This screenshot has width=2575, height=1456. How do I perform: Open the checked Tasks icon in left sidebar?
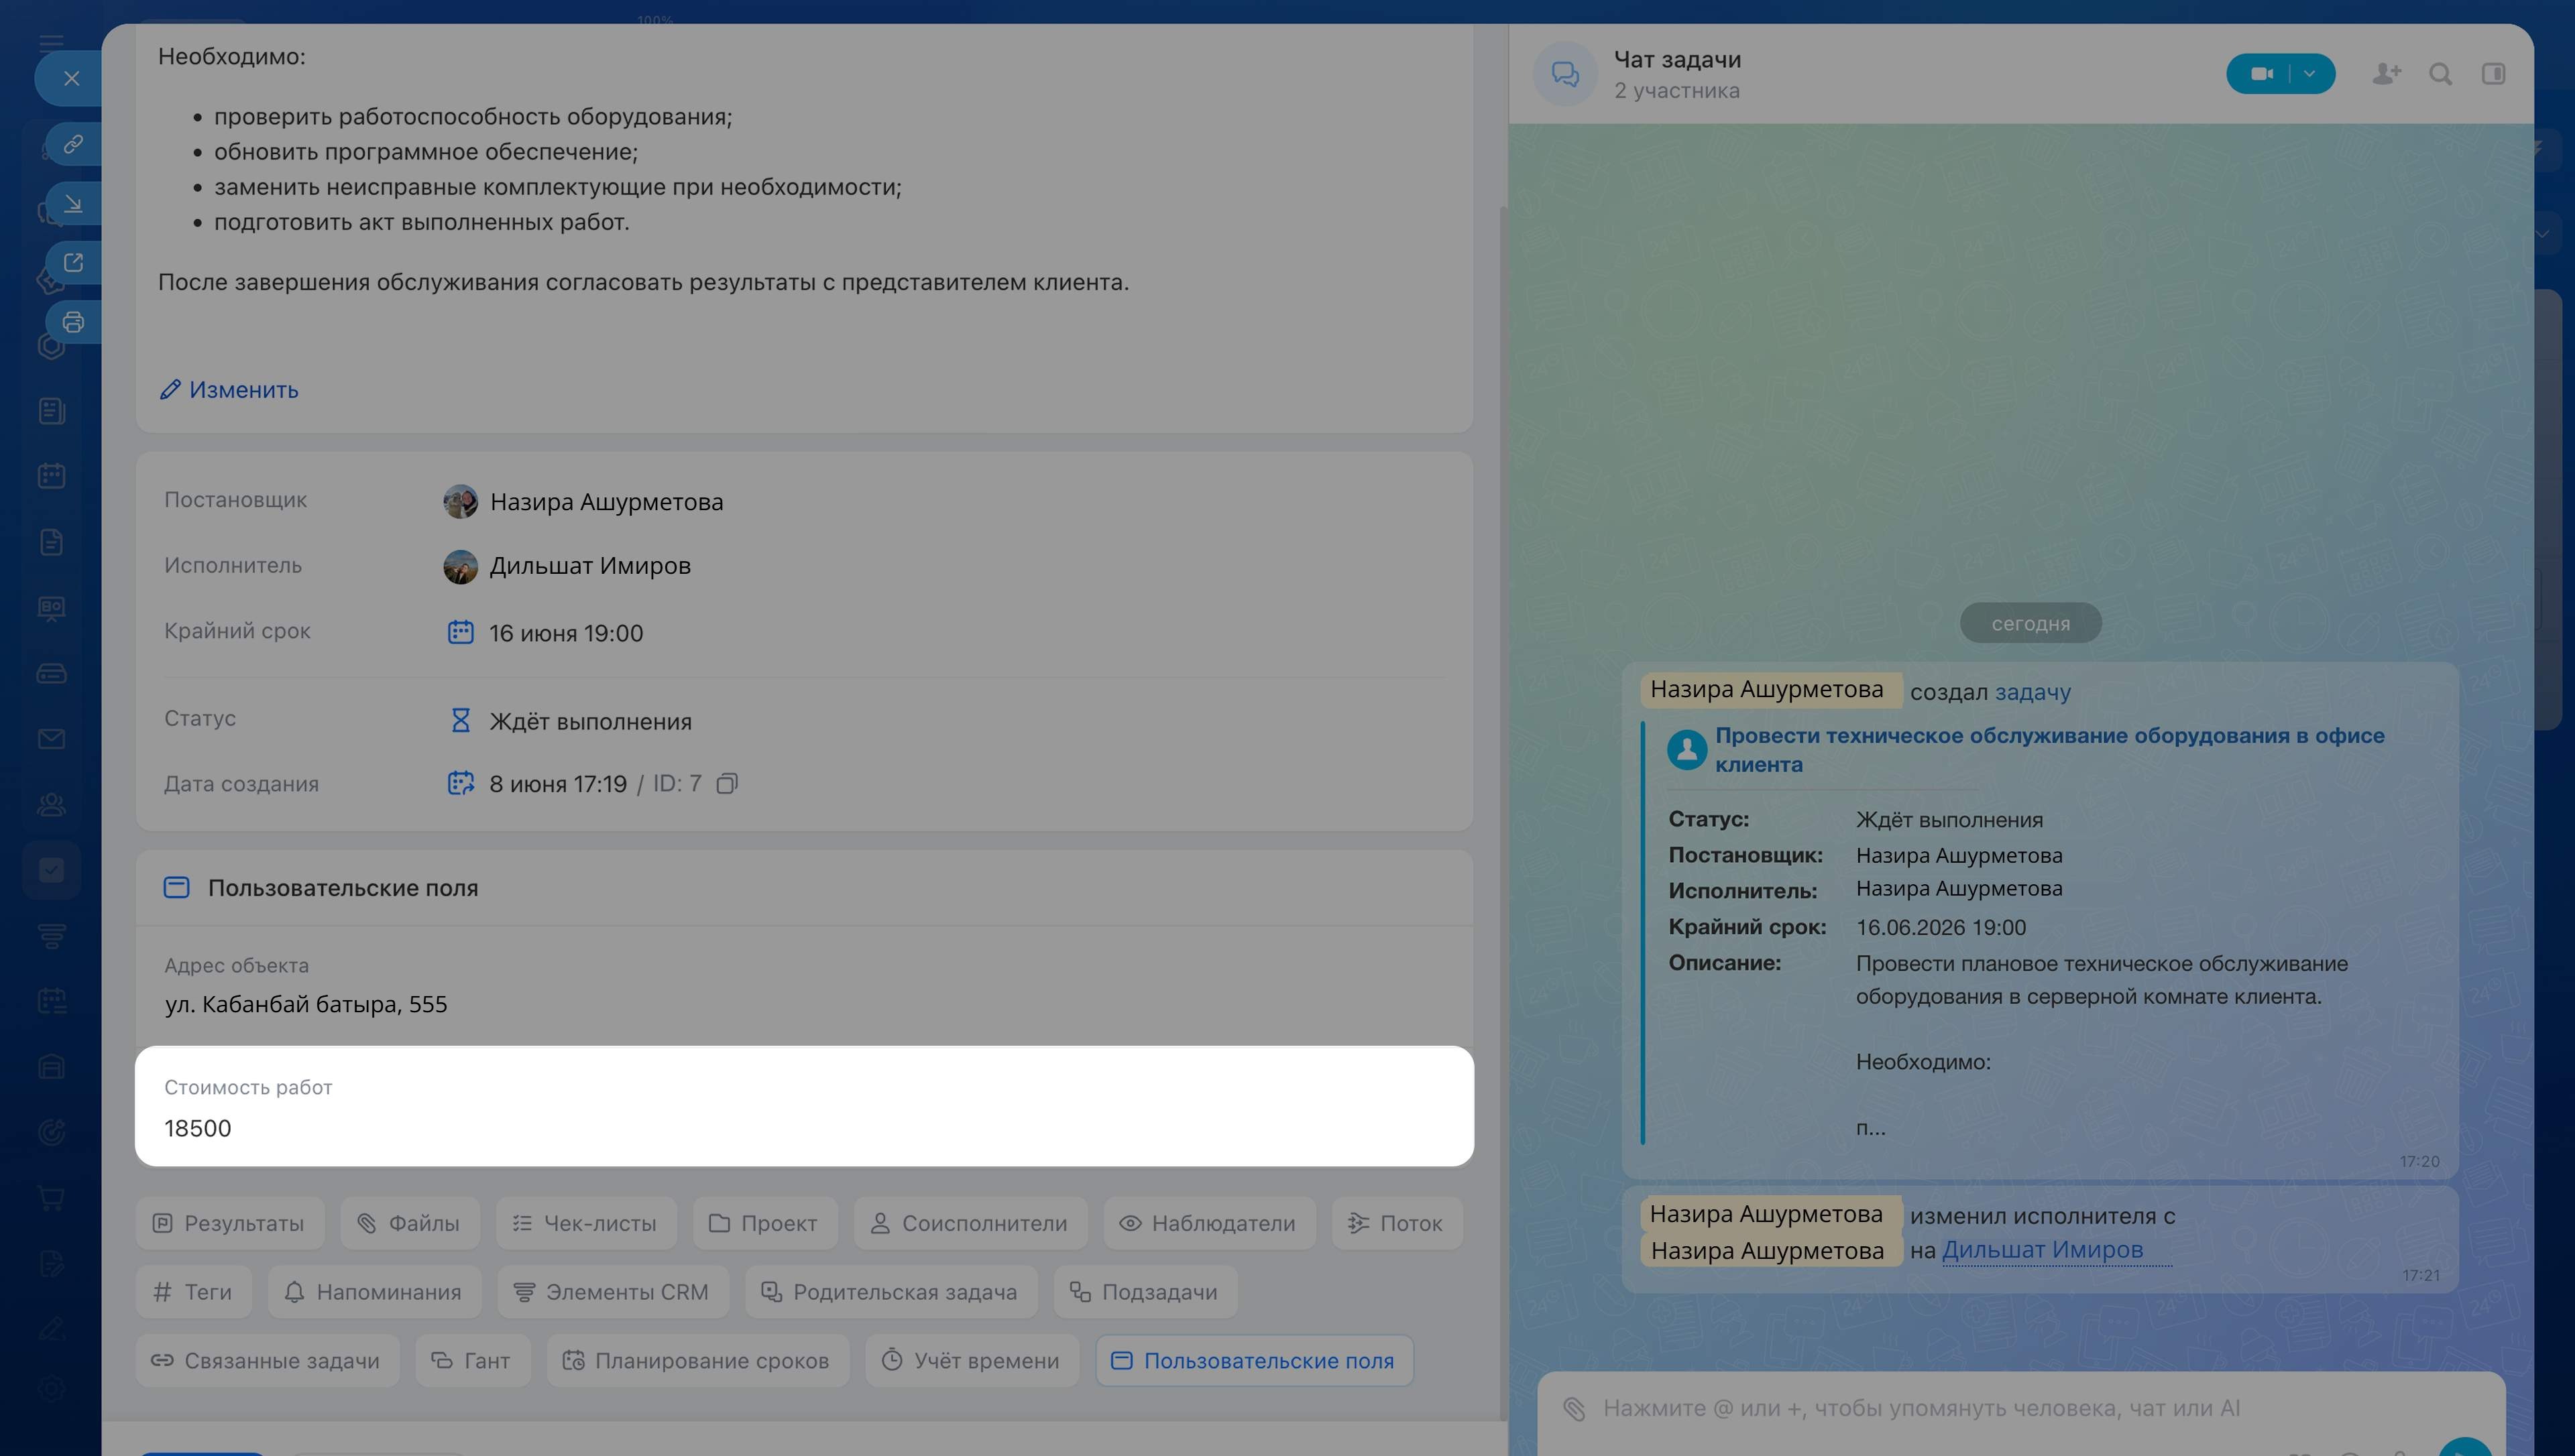coord(51,870)
